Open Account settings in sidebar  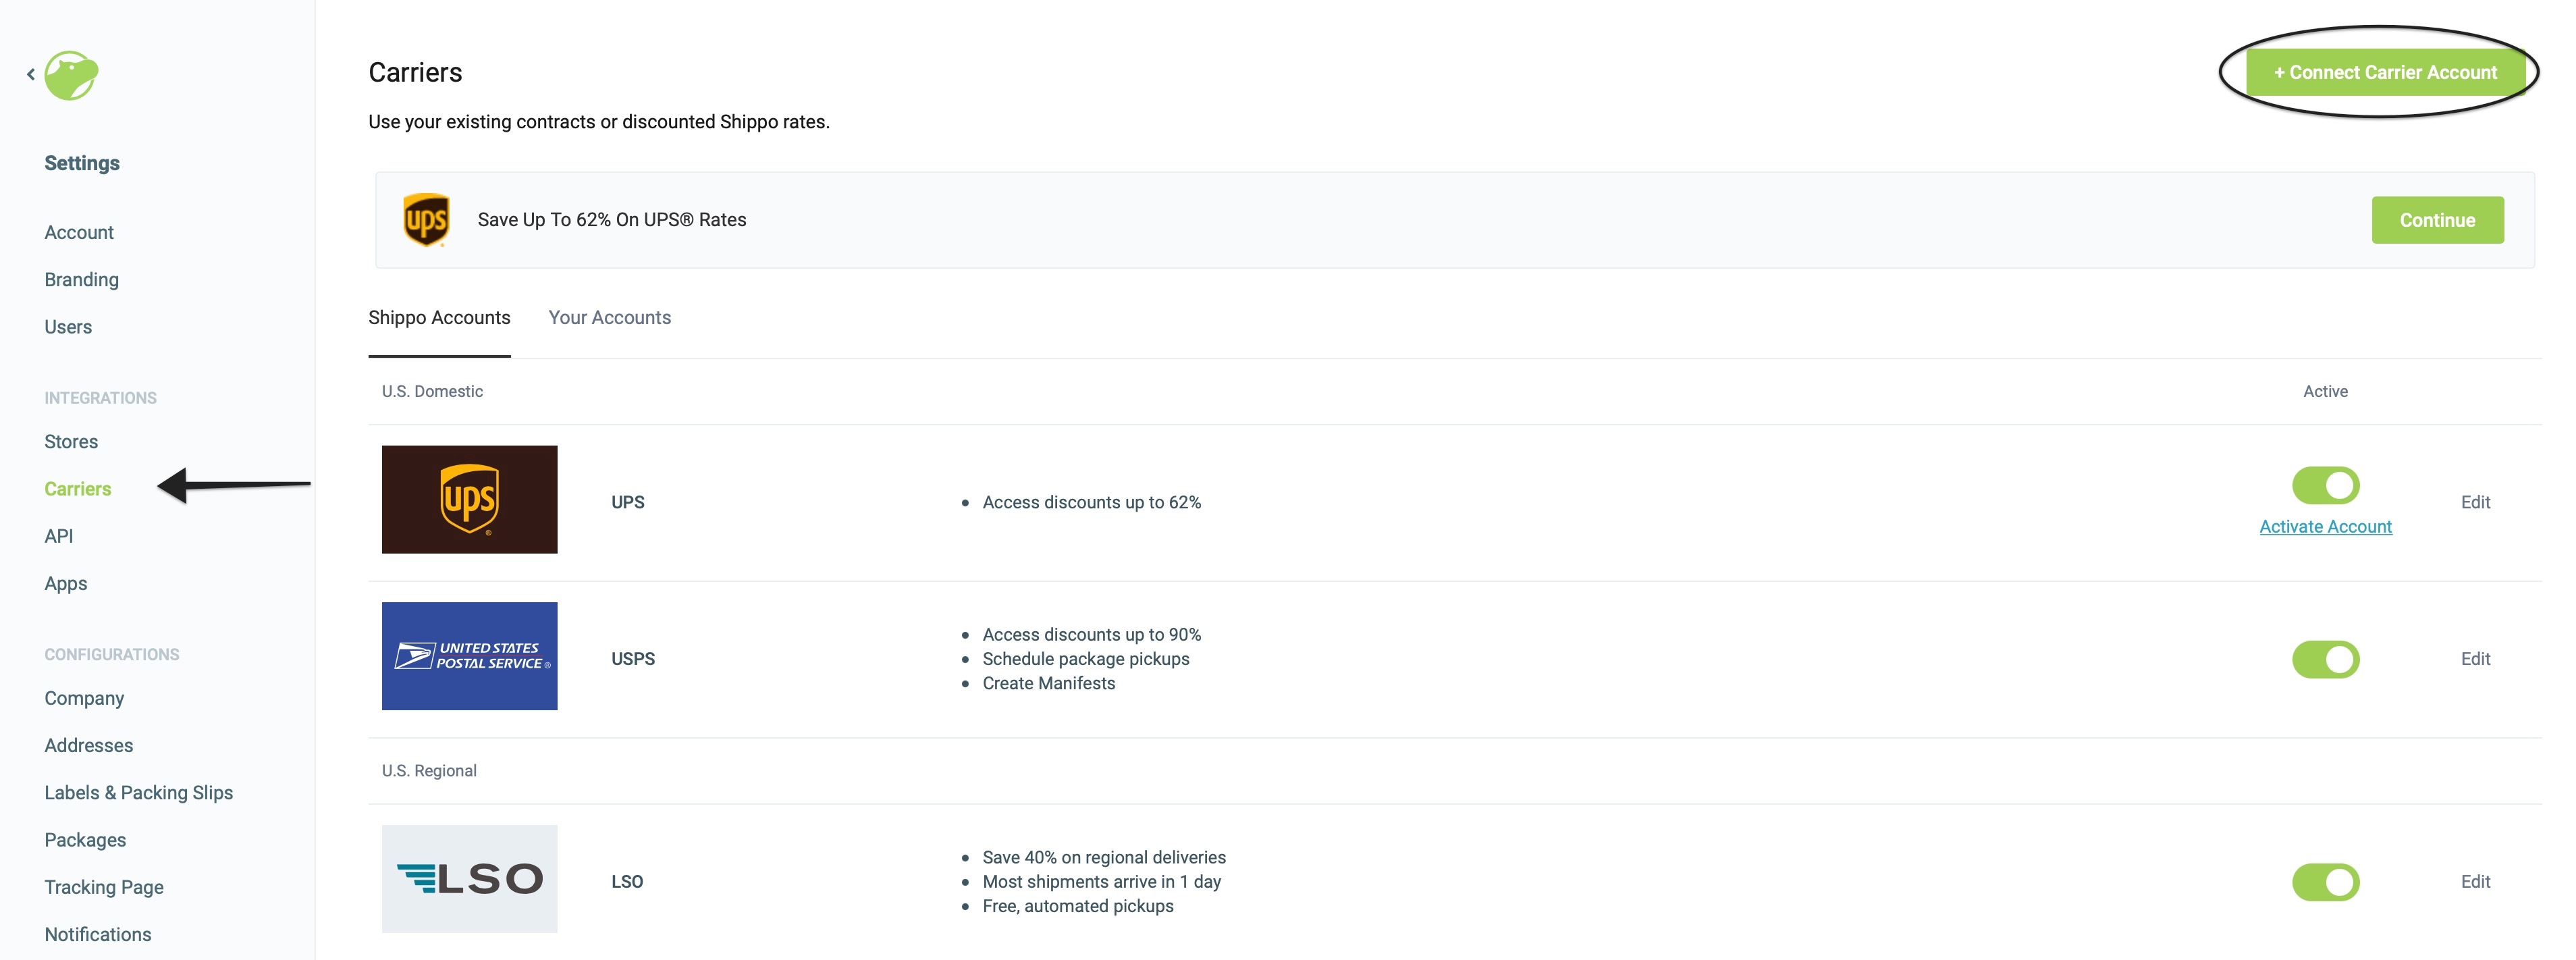pos(79,232)
